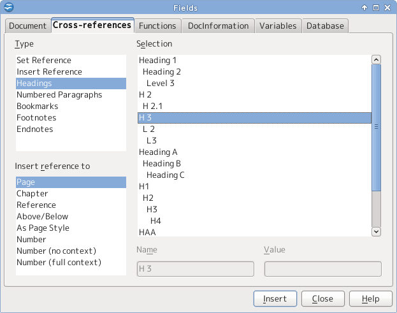Switch to the DocInformation tab

click(x=218, y=26)
